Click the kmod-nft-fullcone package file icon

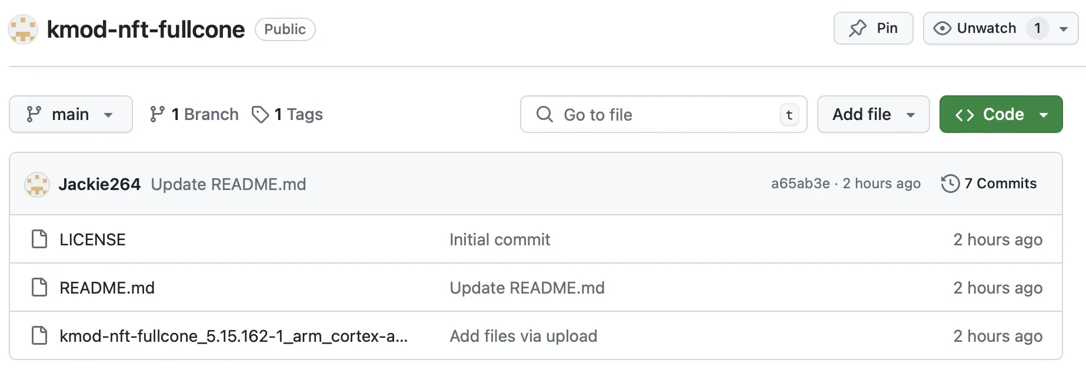click(39, 336)
